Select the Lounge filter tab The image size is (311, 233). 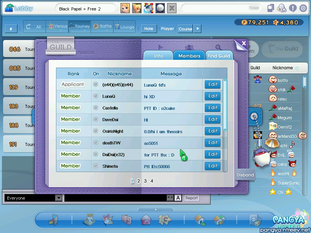point(124,27)
